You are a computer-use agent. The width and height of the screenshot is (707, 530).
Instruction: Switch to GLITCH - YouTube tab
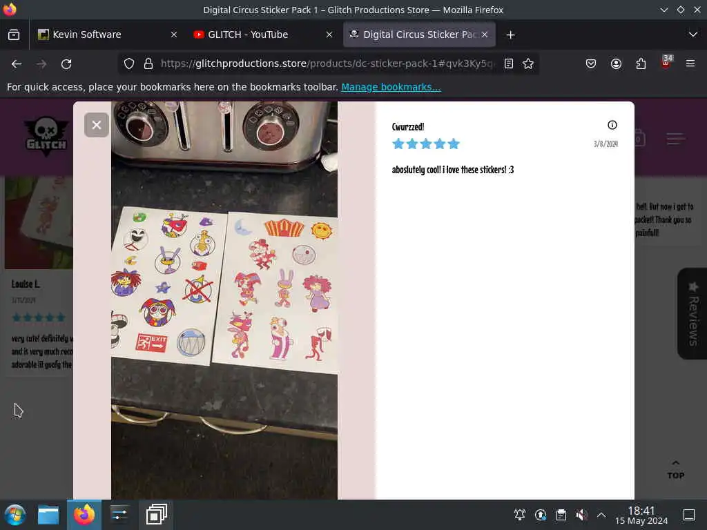point(263,35)
